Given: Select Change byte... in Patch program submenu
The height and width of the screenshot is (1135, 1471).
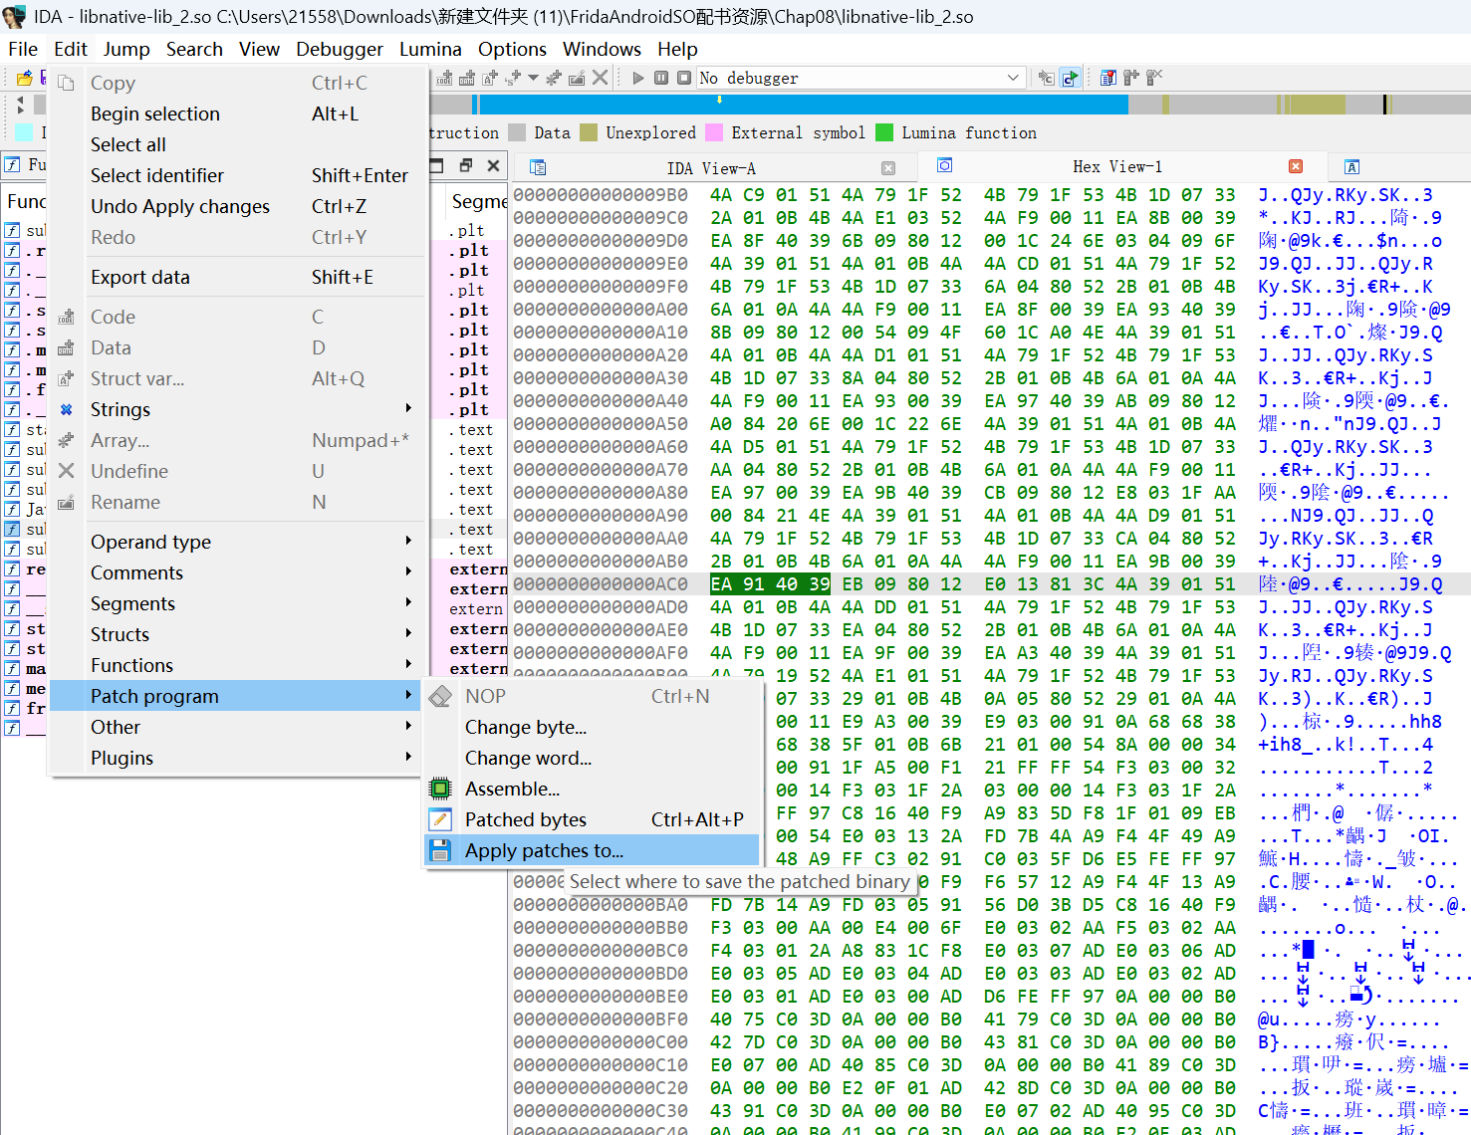Looking at the screenshot, I should click(x=592, y=727).
